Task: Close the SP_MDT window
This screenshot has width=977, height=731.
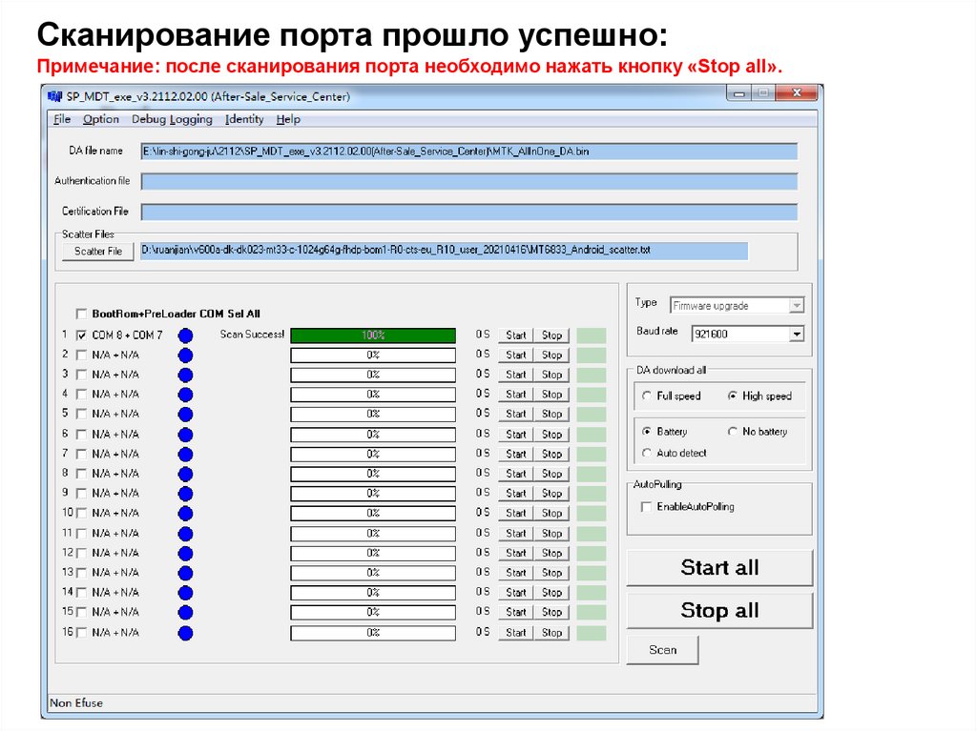Action: (795, 94)
